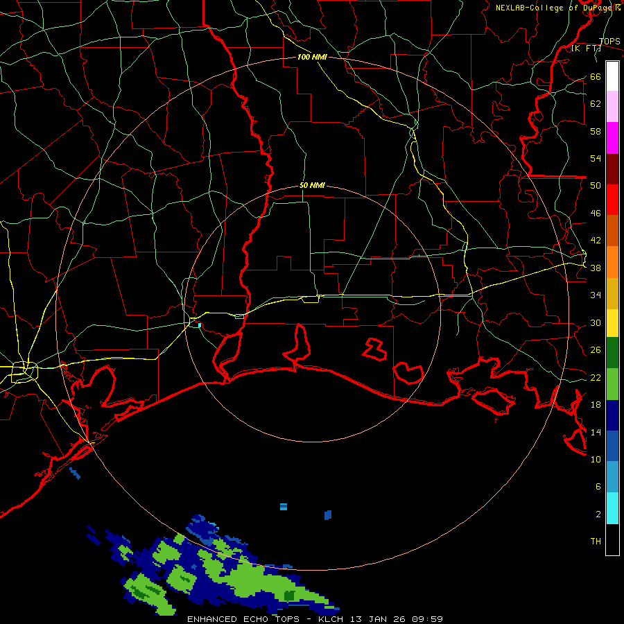Click the magenta 58 kft legend swatch
Screen dimensions: 624x624
click(612, 138)
